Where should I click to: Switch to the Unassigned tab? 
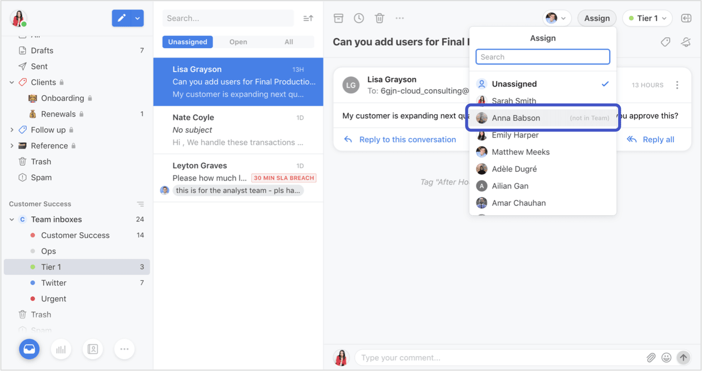click(187, 42)
